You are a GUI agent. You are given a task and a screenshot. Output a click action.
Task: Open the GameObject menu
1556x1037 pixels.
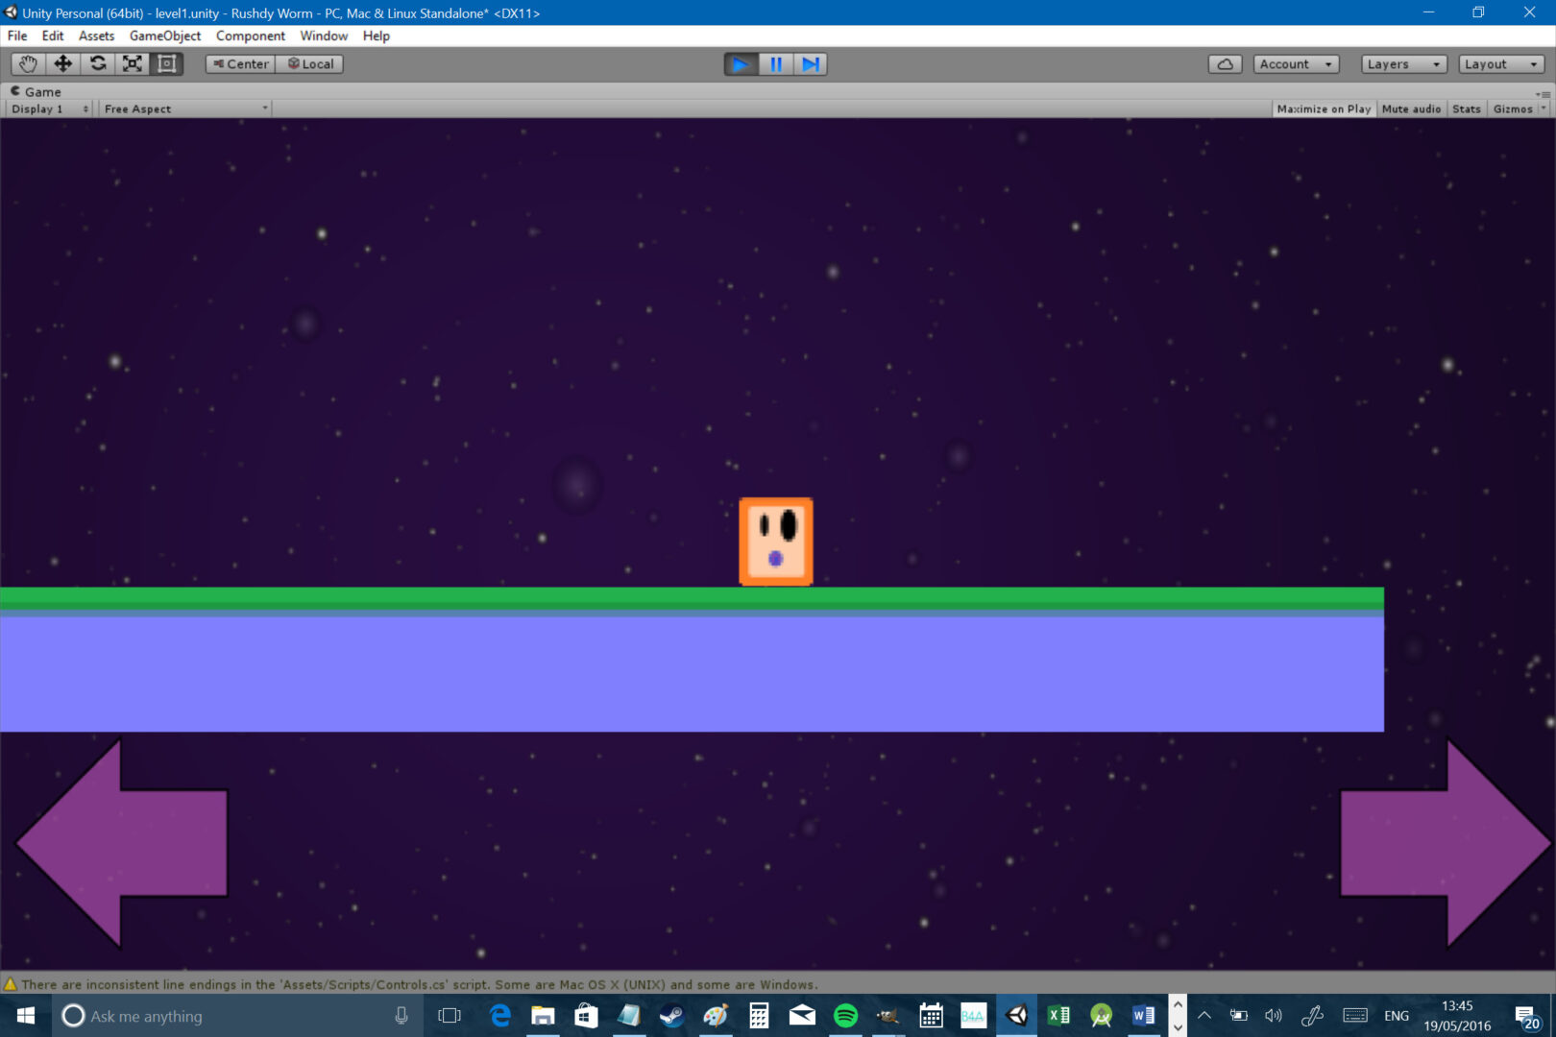tap(164, 36)
